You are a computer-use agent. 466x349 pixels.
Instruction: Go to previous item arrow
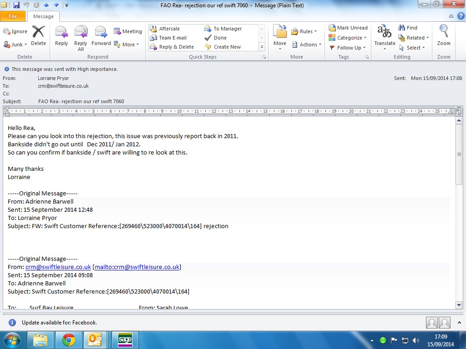point(46,5)
